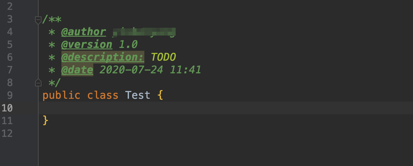This screenshot has height=166, width=413.
Task: Click the @author Javadoc tag
Action: [x=83, y=32]
